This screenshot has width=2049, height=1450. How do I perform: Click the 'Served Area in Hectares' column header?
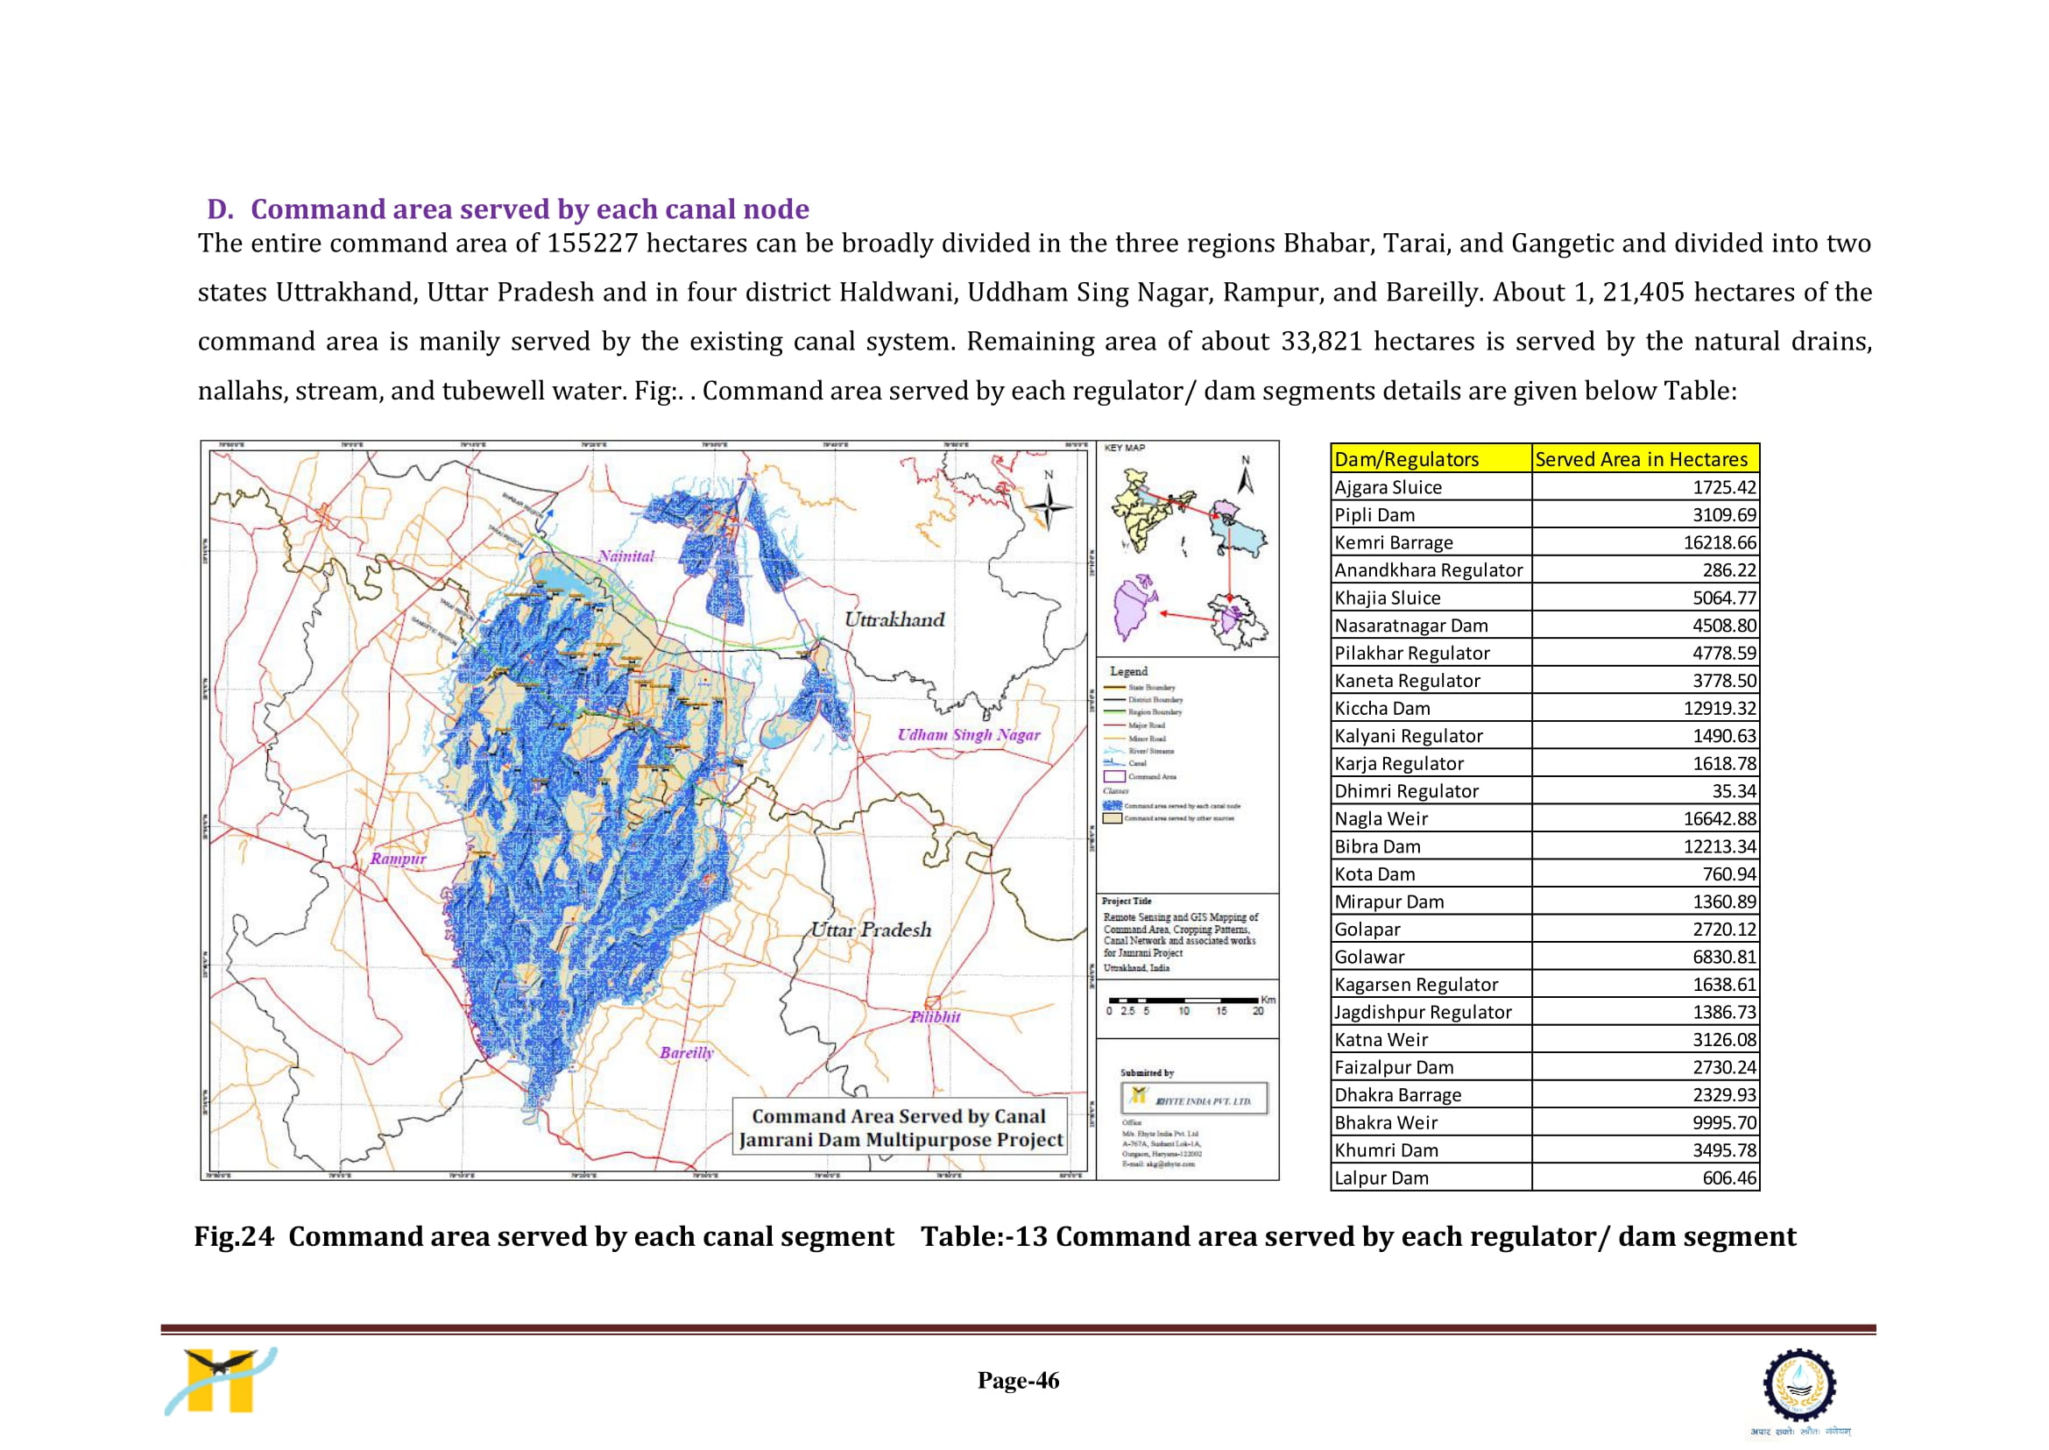click(1645, 459)
